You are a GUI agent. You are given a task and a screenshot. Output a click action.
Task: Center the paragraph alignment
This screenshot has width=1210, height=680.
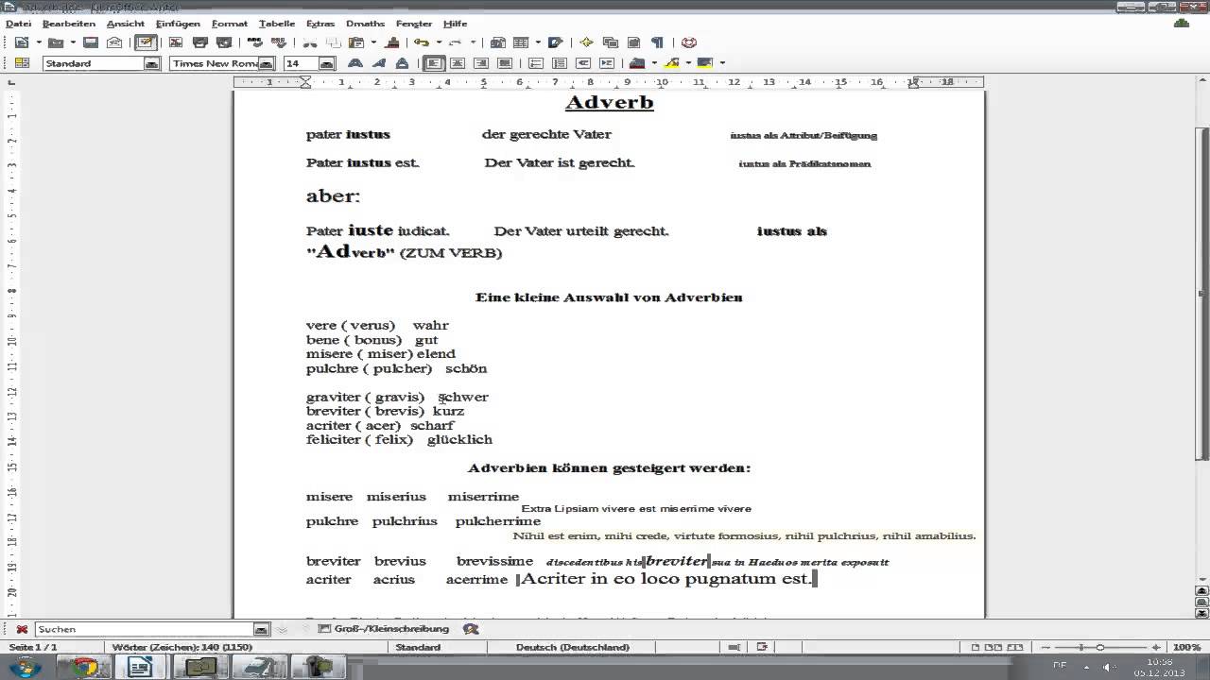[458, 63]
